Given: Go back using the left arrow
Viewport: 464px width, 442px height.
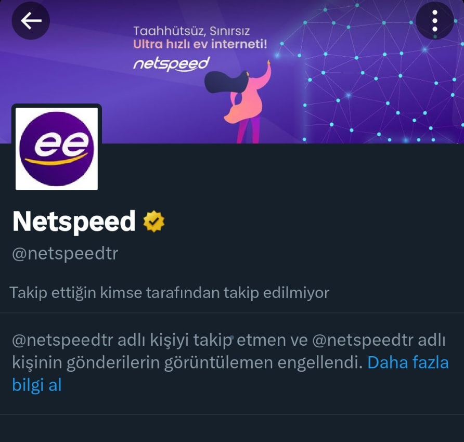Looking at the screenshot, I should 31,21.
